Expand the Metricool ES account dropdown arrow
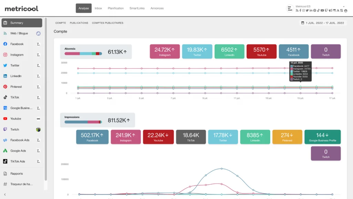Image resolution: width=353 pixels, height=199 pixels. pyautogui.click(x=344, y=7)
